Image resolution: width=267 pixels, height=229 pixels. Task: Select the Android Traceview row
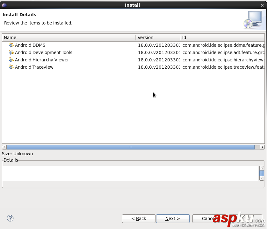point(133,67)
